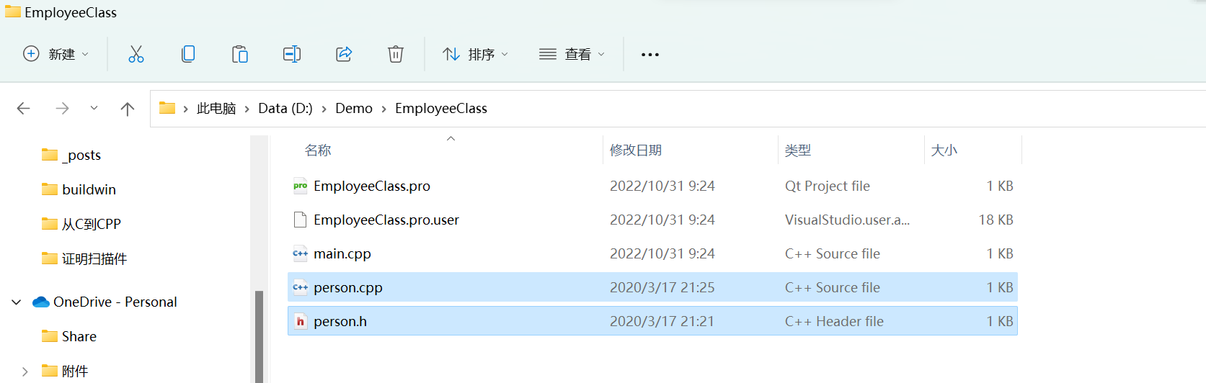
Task: Sort by 修改日期 column header
Action: pos(636,150)
